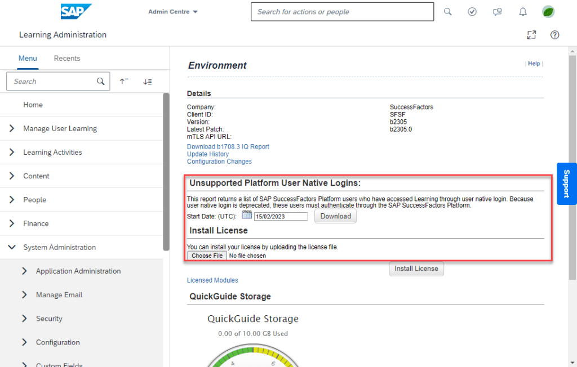Viewport: 577px width, 367px height.
Task: Click the Start Date input field
Action: [x=280, y=216]
